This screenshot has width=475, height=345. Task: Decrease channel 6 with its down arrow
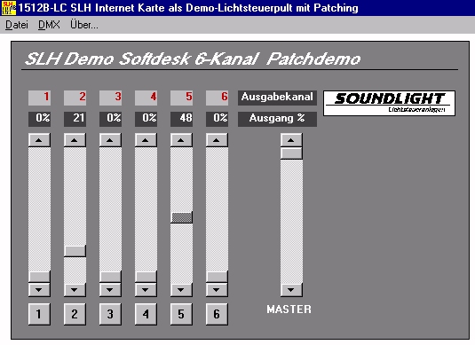click(x=217, y=290)
